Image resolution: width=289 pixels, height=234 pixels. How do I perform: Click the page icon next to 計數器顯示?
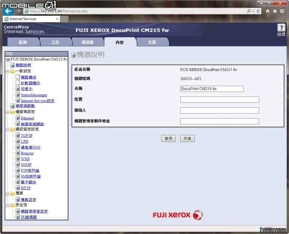18,83
